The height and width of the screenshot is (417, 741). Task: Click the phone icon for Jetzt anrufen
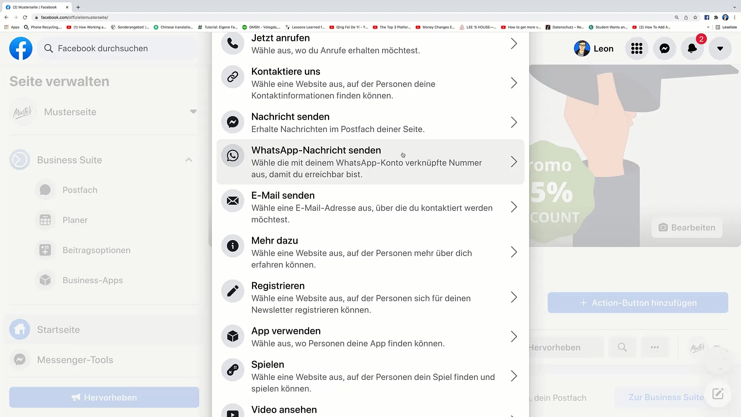(233, 43)
